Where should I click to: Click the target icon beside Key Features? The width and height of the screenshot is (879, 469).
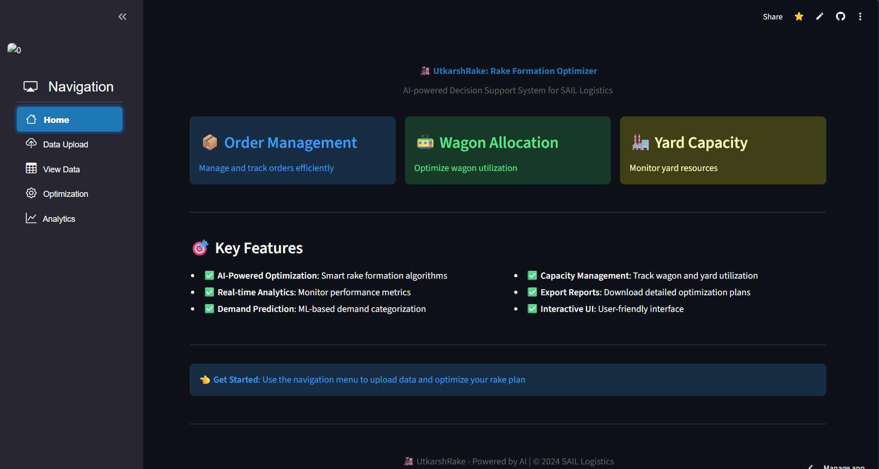tap(200, 248)
